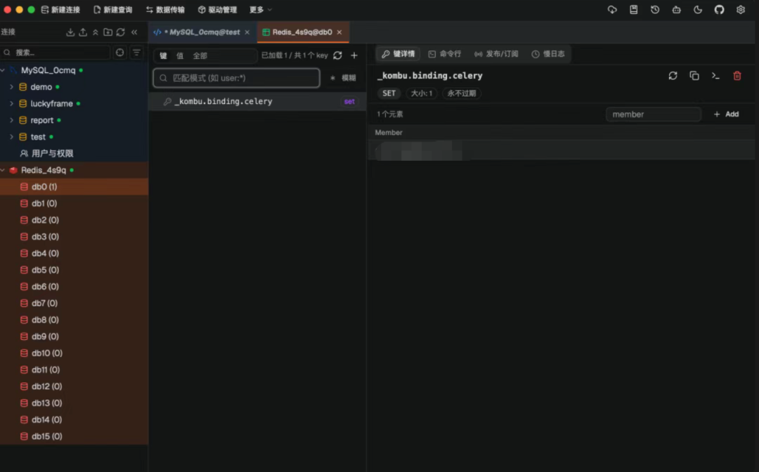Screen dimensions: 759x472
Task: Switch to the MySQL_0cmq@test tab
Action: click(x=202, y=32)
